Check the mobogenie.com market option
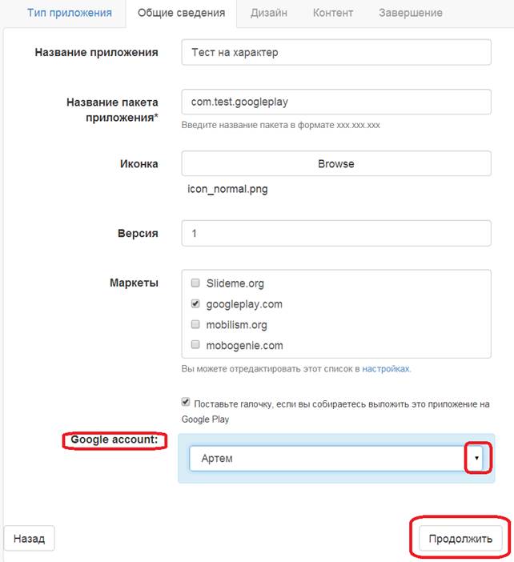The image size is (514, 562). click(x=196, y=346)
